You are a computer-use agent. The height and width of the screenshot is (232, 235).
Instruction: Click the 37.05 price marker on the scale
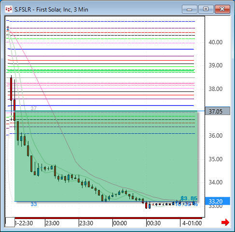tap(218, 111)
